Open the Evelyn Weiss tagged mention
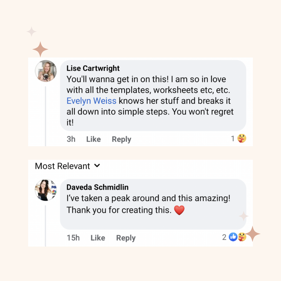This screenshot has height=281, width=281. pos(91,101)
